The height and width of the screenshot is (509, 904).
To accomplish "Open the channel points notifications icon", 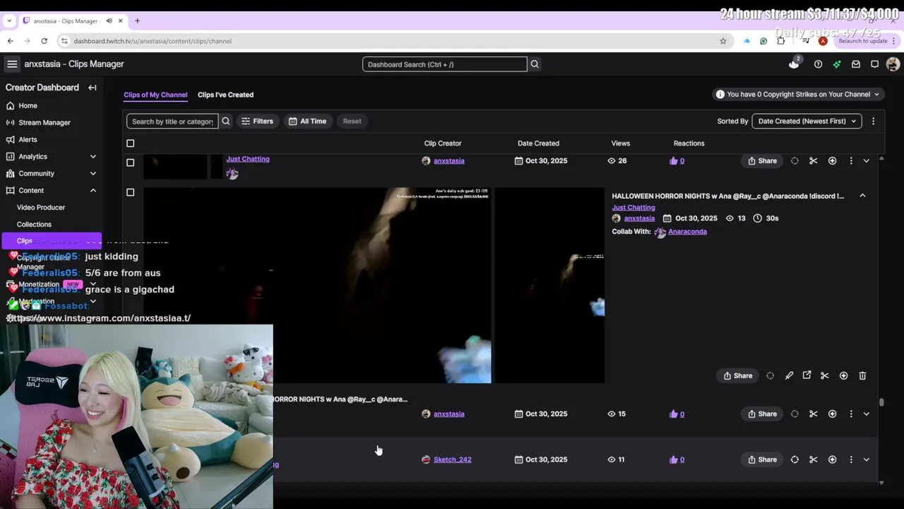I will click(x=795, y=64).
